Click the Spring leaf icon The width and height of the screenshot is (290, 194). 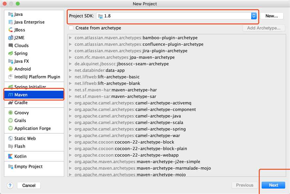point(10,53)
